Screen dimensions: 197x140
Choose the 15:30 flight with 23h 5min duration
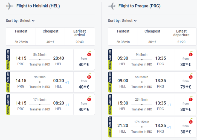(x=142, y=104)
